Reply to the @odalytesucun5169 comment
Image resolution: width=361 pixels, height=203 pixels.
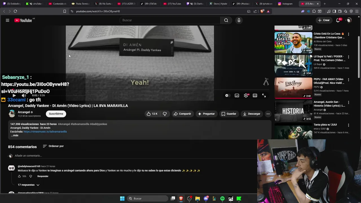coord(43,176)
